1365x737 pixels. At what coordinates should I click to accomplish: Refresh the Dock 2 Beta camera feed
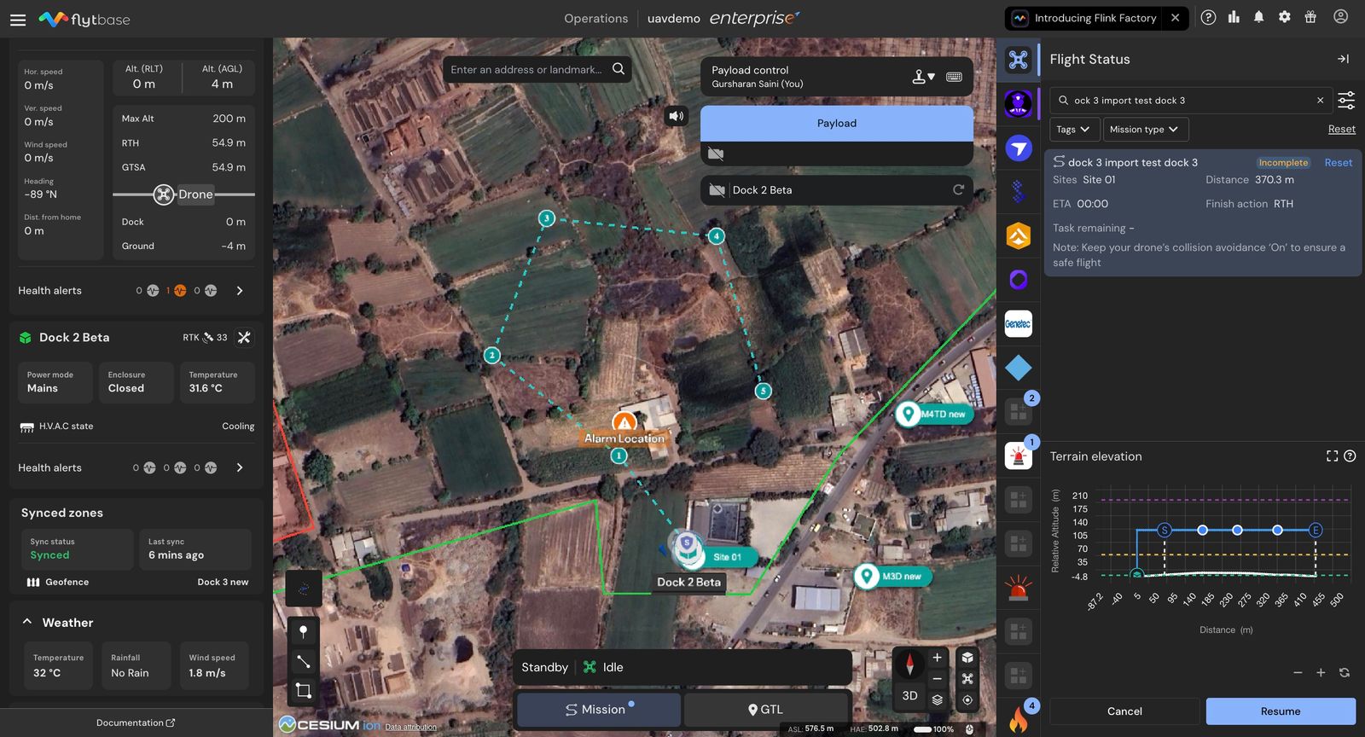click(958, 189)
